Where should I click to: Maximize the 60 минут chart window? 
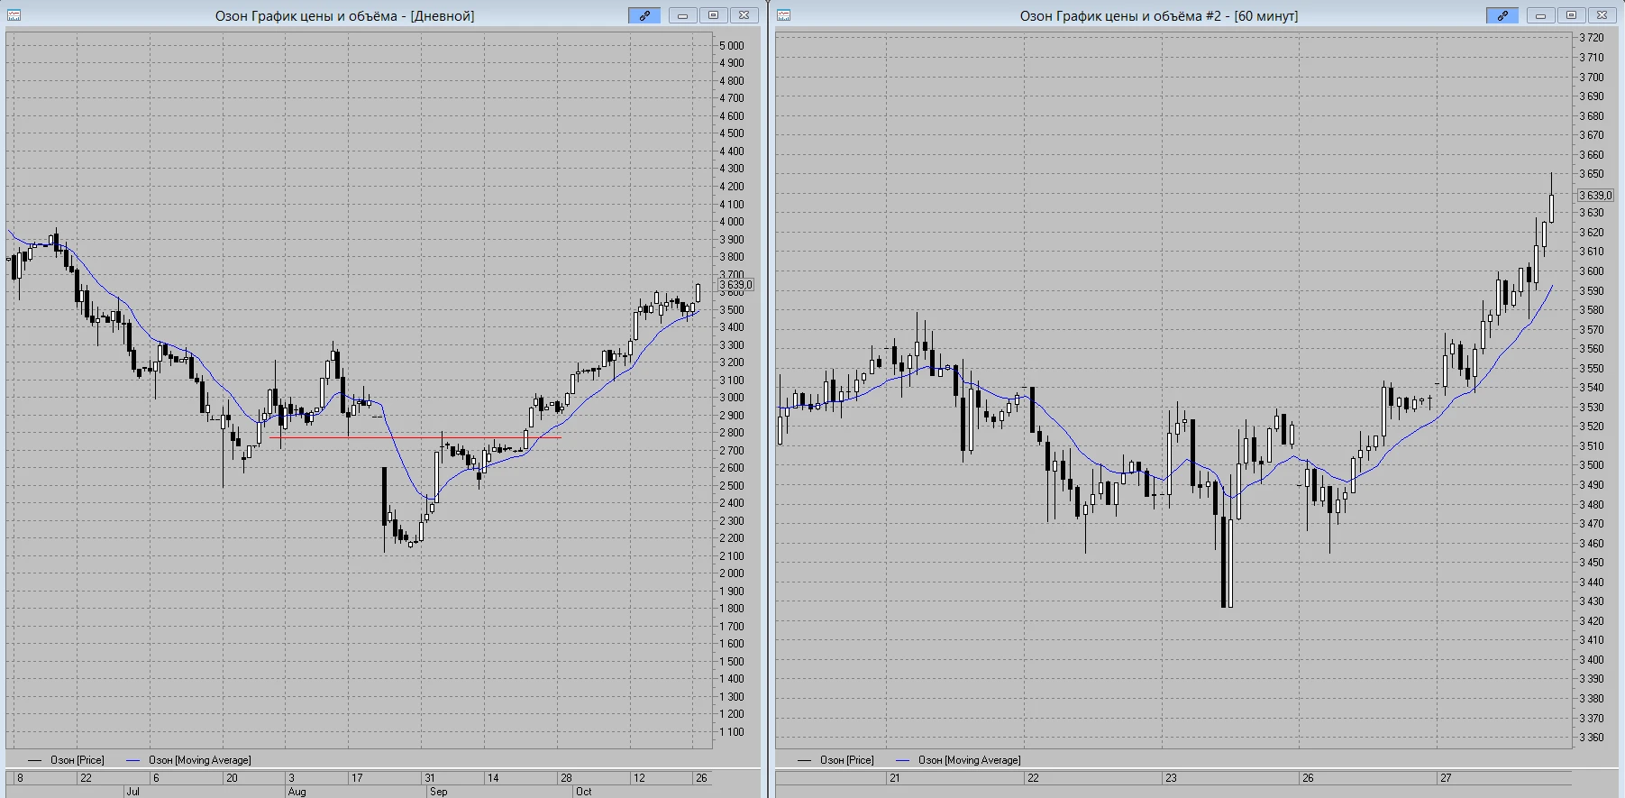tap(1571, 15)
